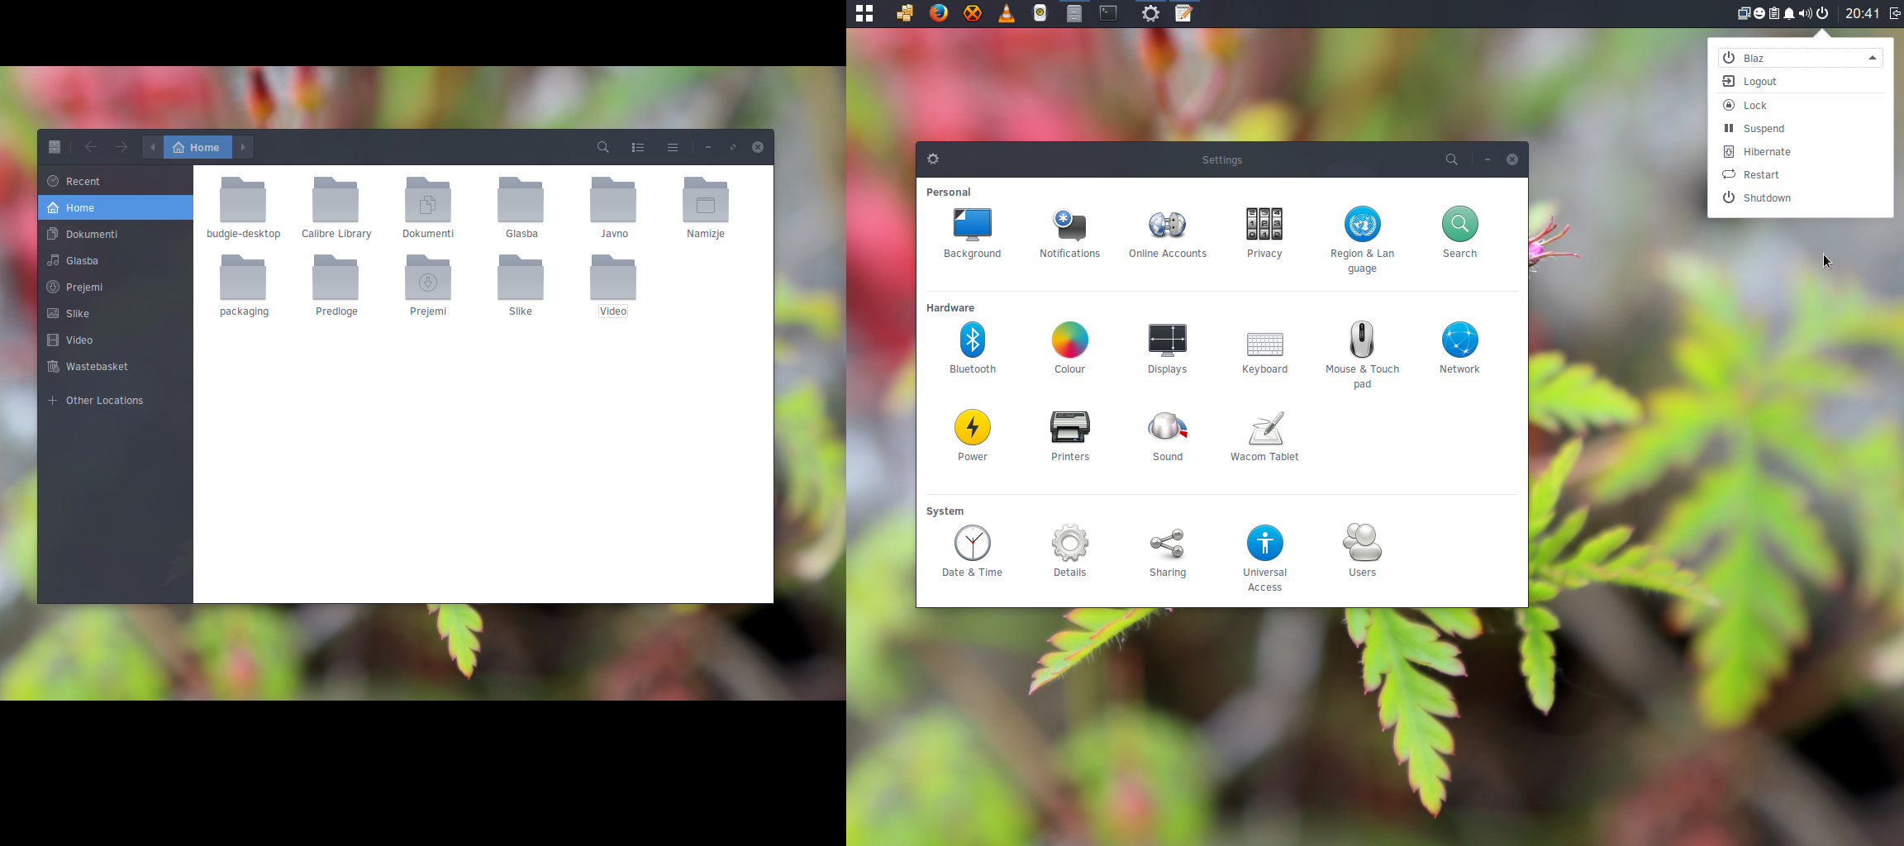Click the Settings gear launcher in the panel

click(x=1150, y=13)
